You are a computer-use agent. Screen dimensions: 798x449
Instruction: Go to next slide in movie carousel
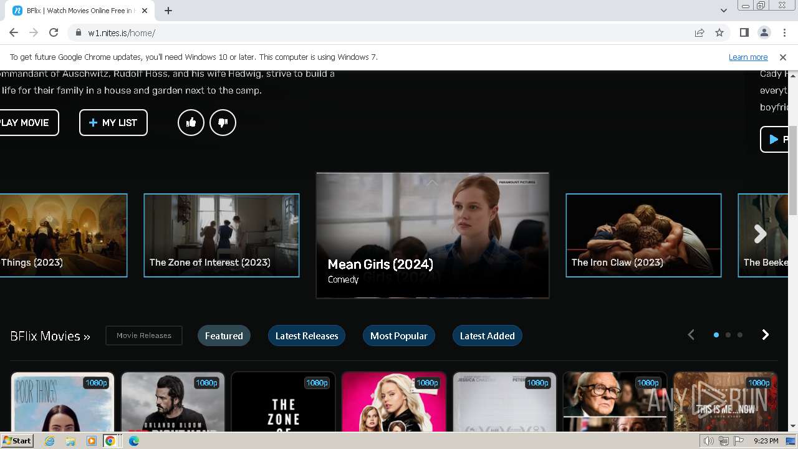coord(760,234)
